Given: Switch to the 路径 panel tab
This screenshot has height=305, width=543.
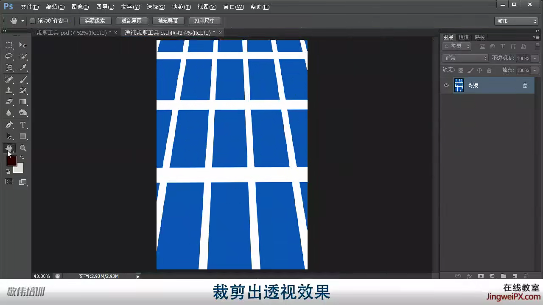Looking at the screenshot, I should [x=480, y=37].
